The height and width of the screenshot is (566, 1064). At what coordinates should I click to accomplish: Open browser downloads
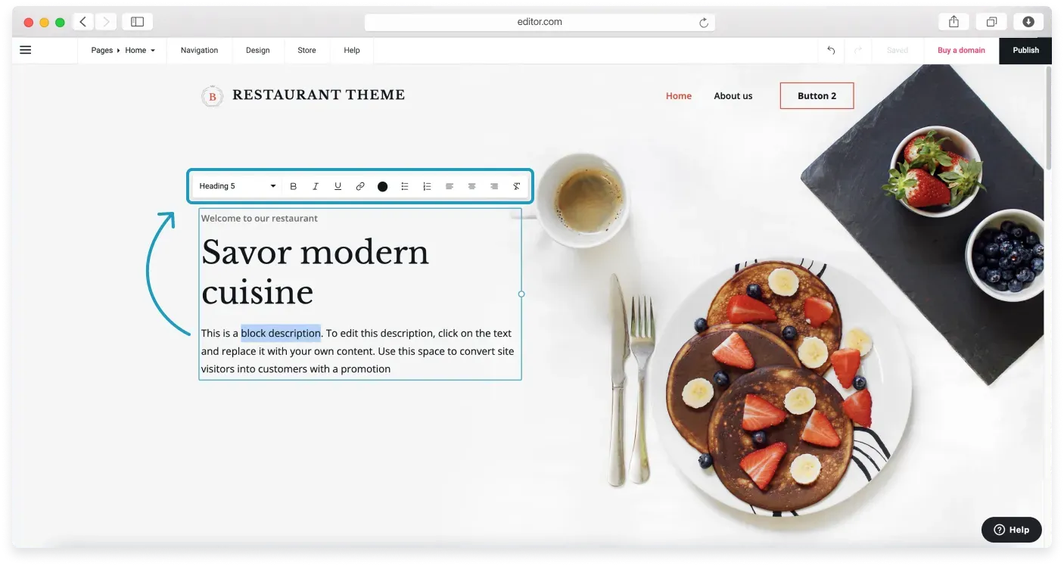click(1028, 22)
